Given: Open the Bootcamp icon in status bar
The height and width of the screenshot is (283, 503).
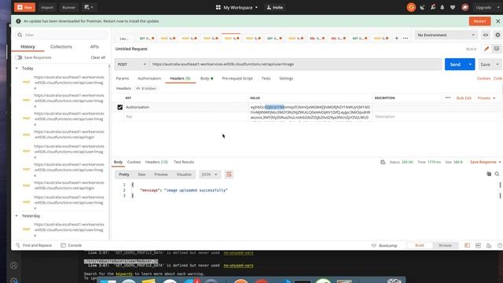Looking at the screenshot, I should click(x=374, y=245).
